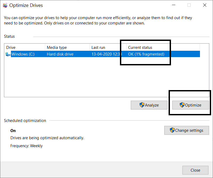The height and width of the screenshot is (178, 213).
Task: Click the Optimize Drives title bar icon
Action: pyautogui.click(x=5, y=5)
